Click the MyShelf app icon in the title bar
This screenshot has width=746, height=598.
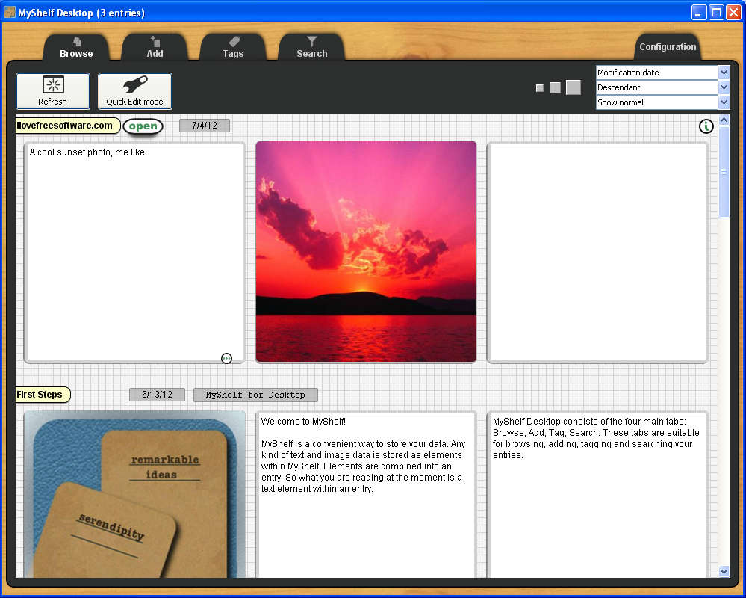[x=10, y=12]
